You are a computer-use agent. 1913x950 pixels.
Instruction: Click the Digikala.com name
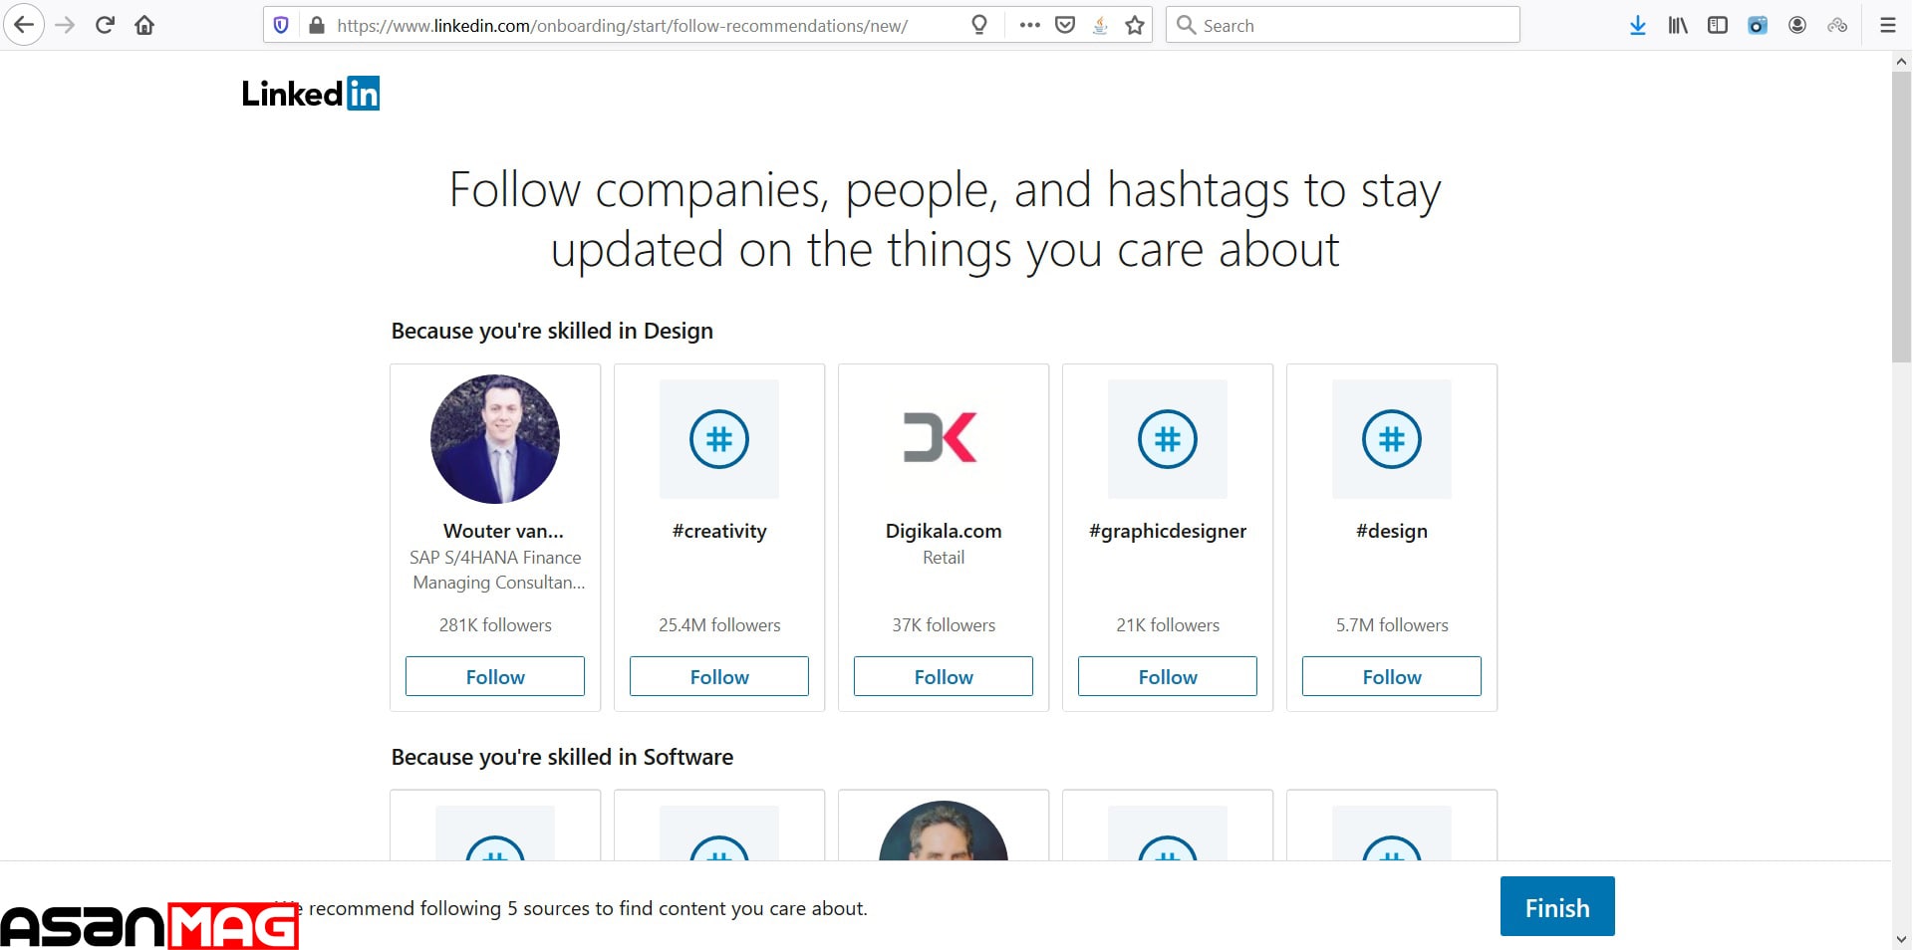pyautogui.click(x=944, y=532)
